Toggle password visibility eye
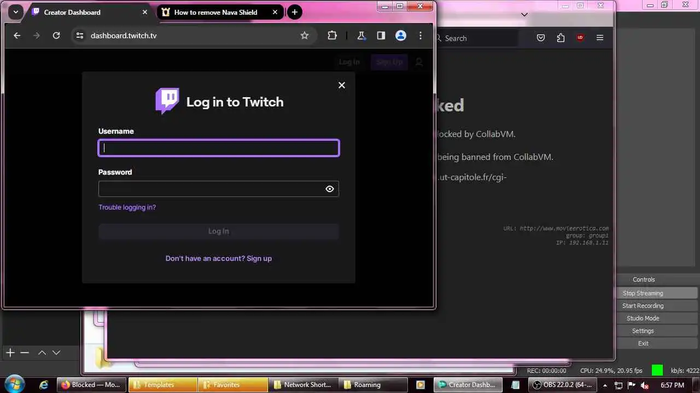Screen dimensions: 700x393 point(330,189)
